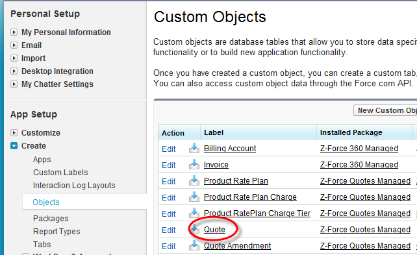The width and height of the screenshot is (417, 255).
Task: Open the Quote custom object link
Action: (x=214, y=230)
